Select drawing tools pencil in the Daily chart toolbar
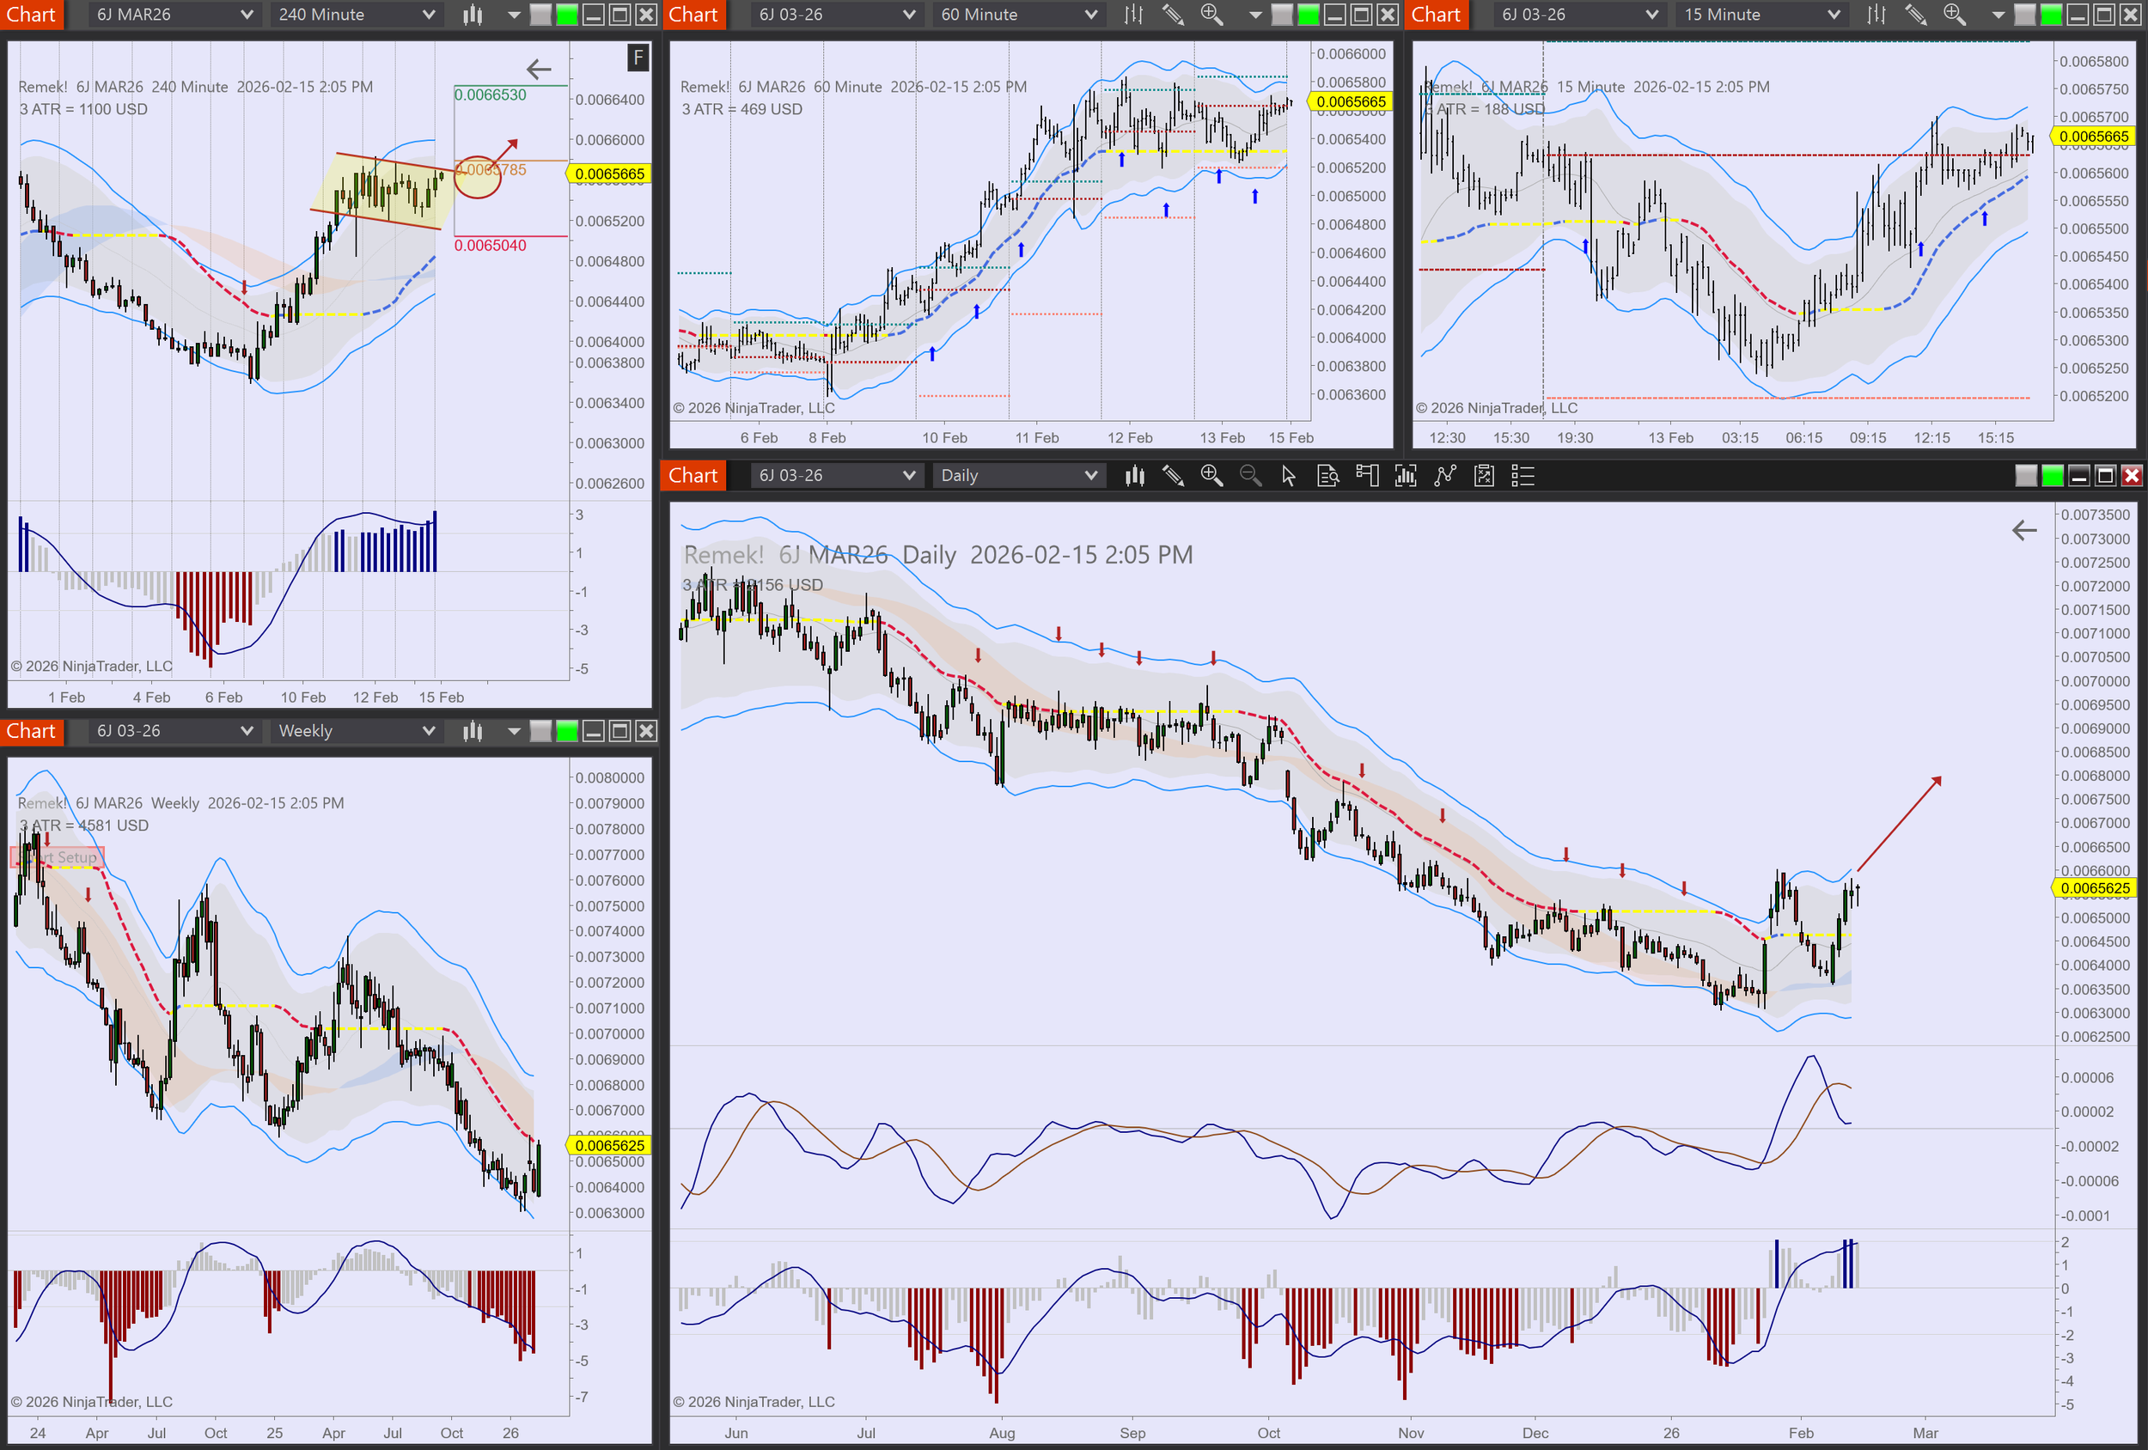 (1173, 476)
